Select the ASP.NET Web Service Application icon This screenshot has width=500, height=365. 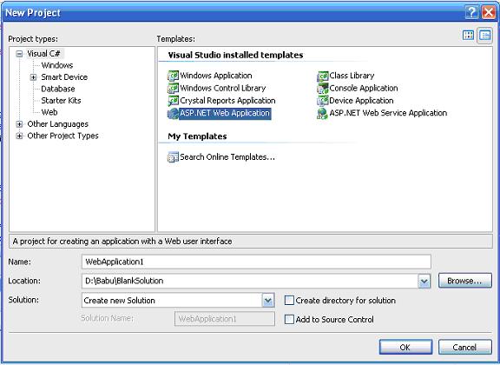coord(322,113)
